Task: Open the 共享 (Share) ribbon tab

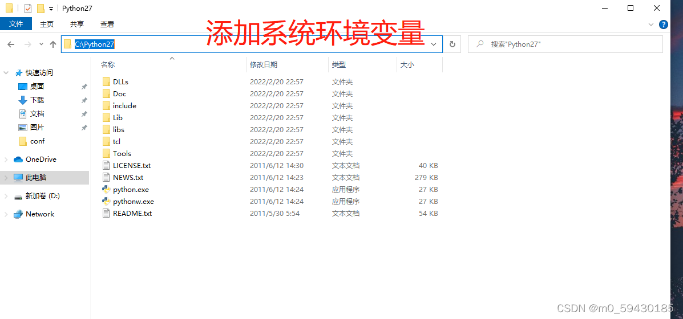Action: click(77, 24)
